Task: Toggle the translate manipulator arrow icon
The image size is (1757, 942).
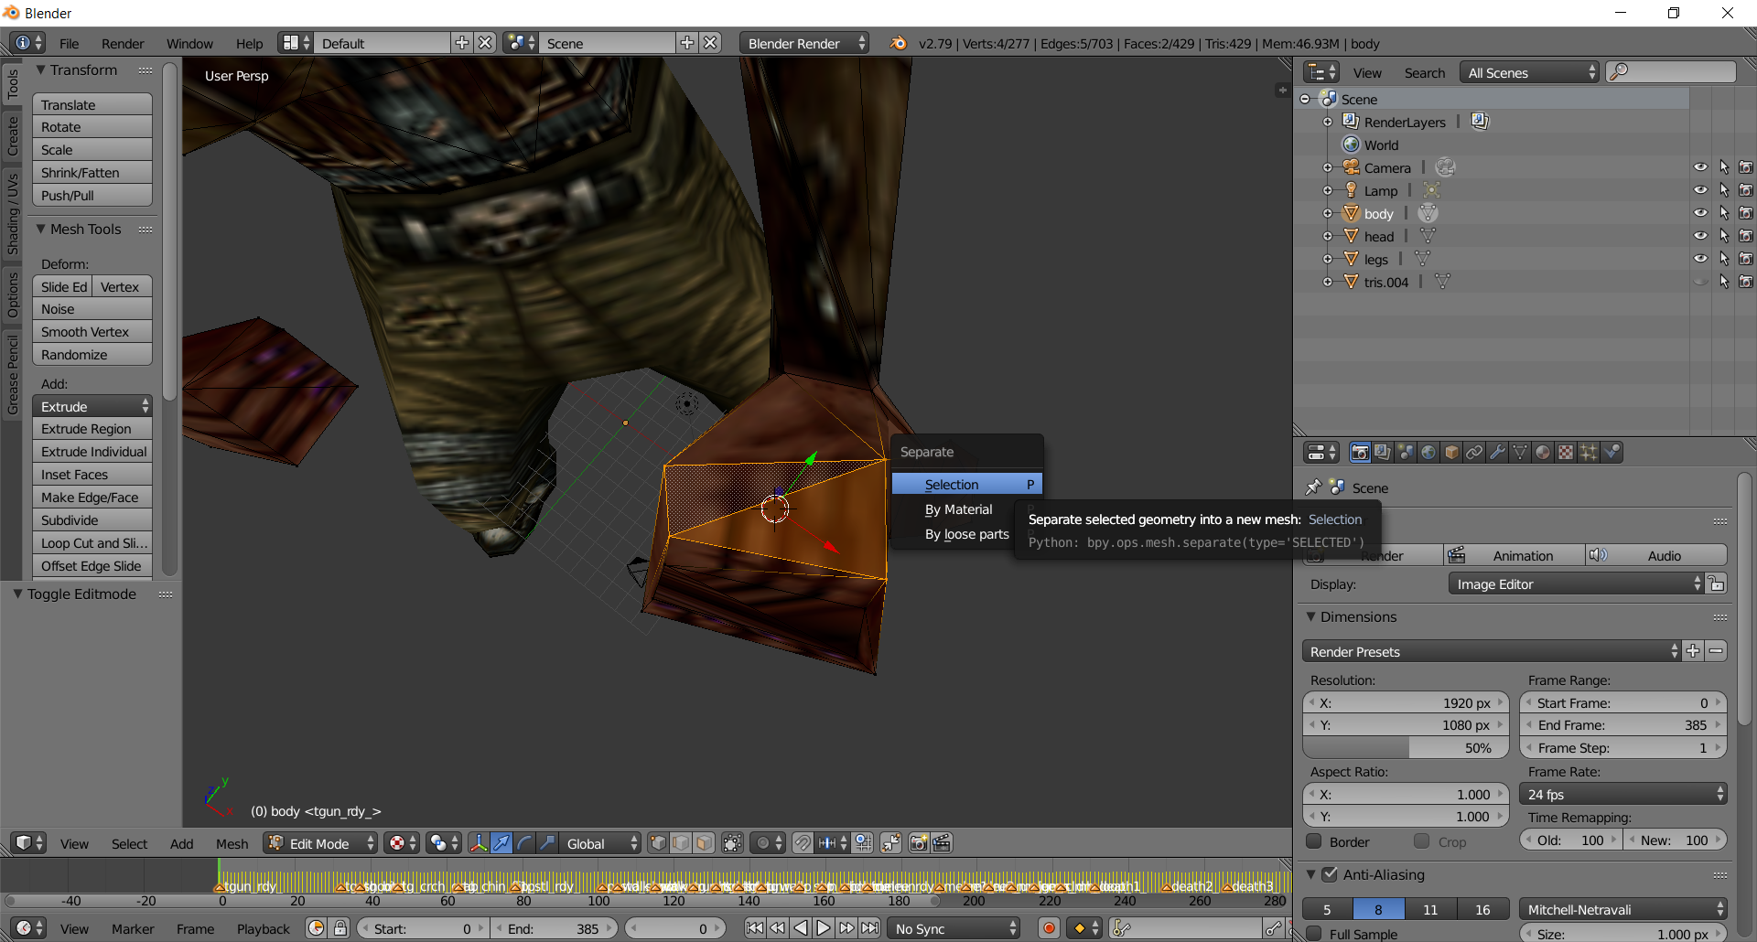Action: click(501, 843)
